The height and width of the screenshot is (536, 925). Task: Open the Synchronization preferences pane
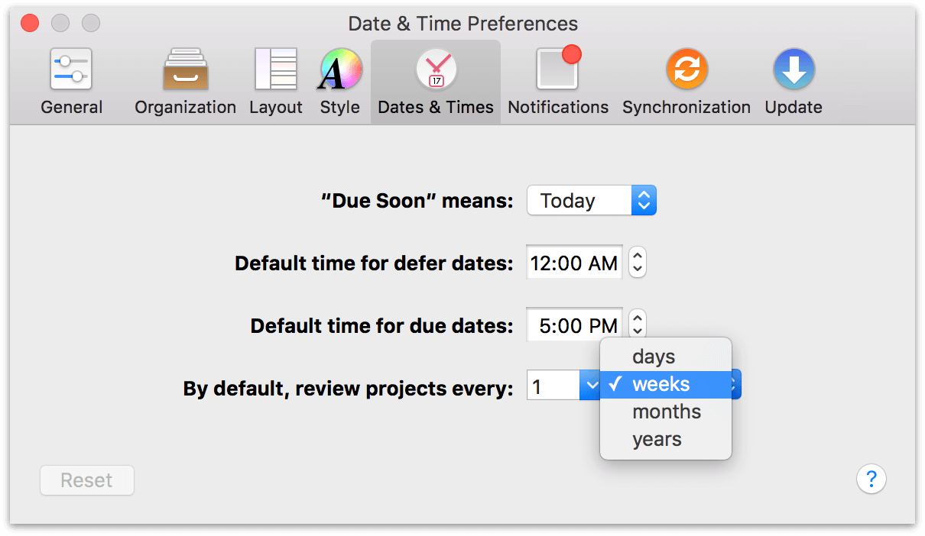(x=686, y=82)
